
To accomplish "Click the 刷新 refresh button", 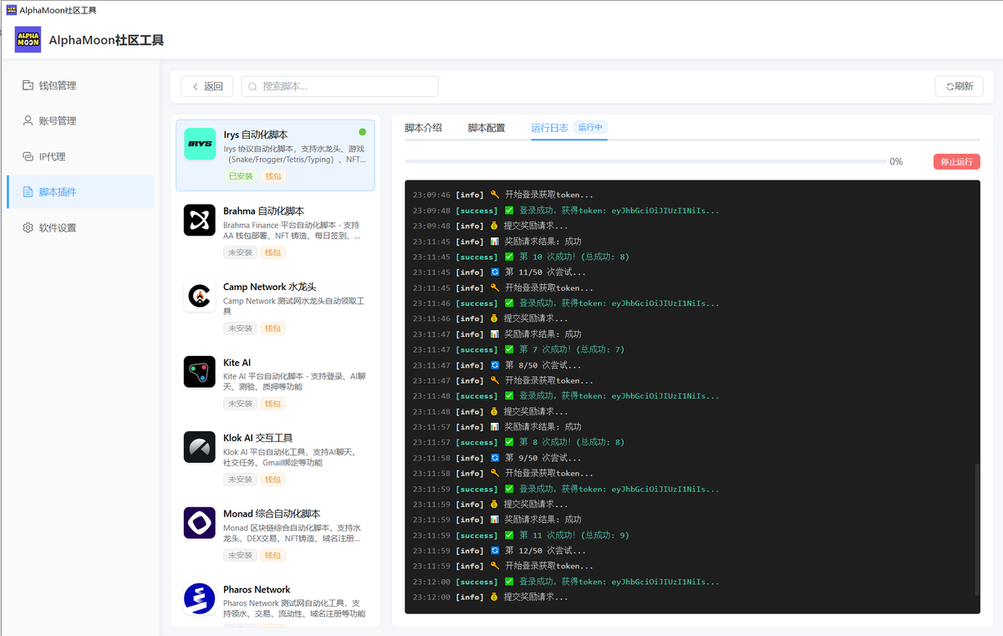I will [x=960, y=86].
